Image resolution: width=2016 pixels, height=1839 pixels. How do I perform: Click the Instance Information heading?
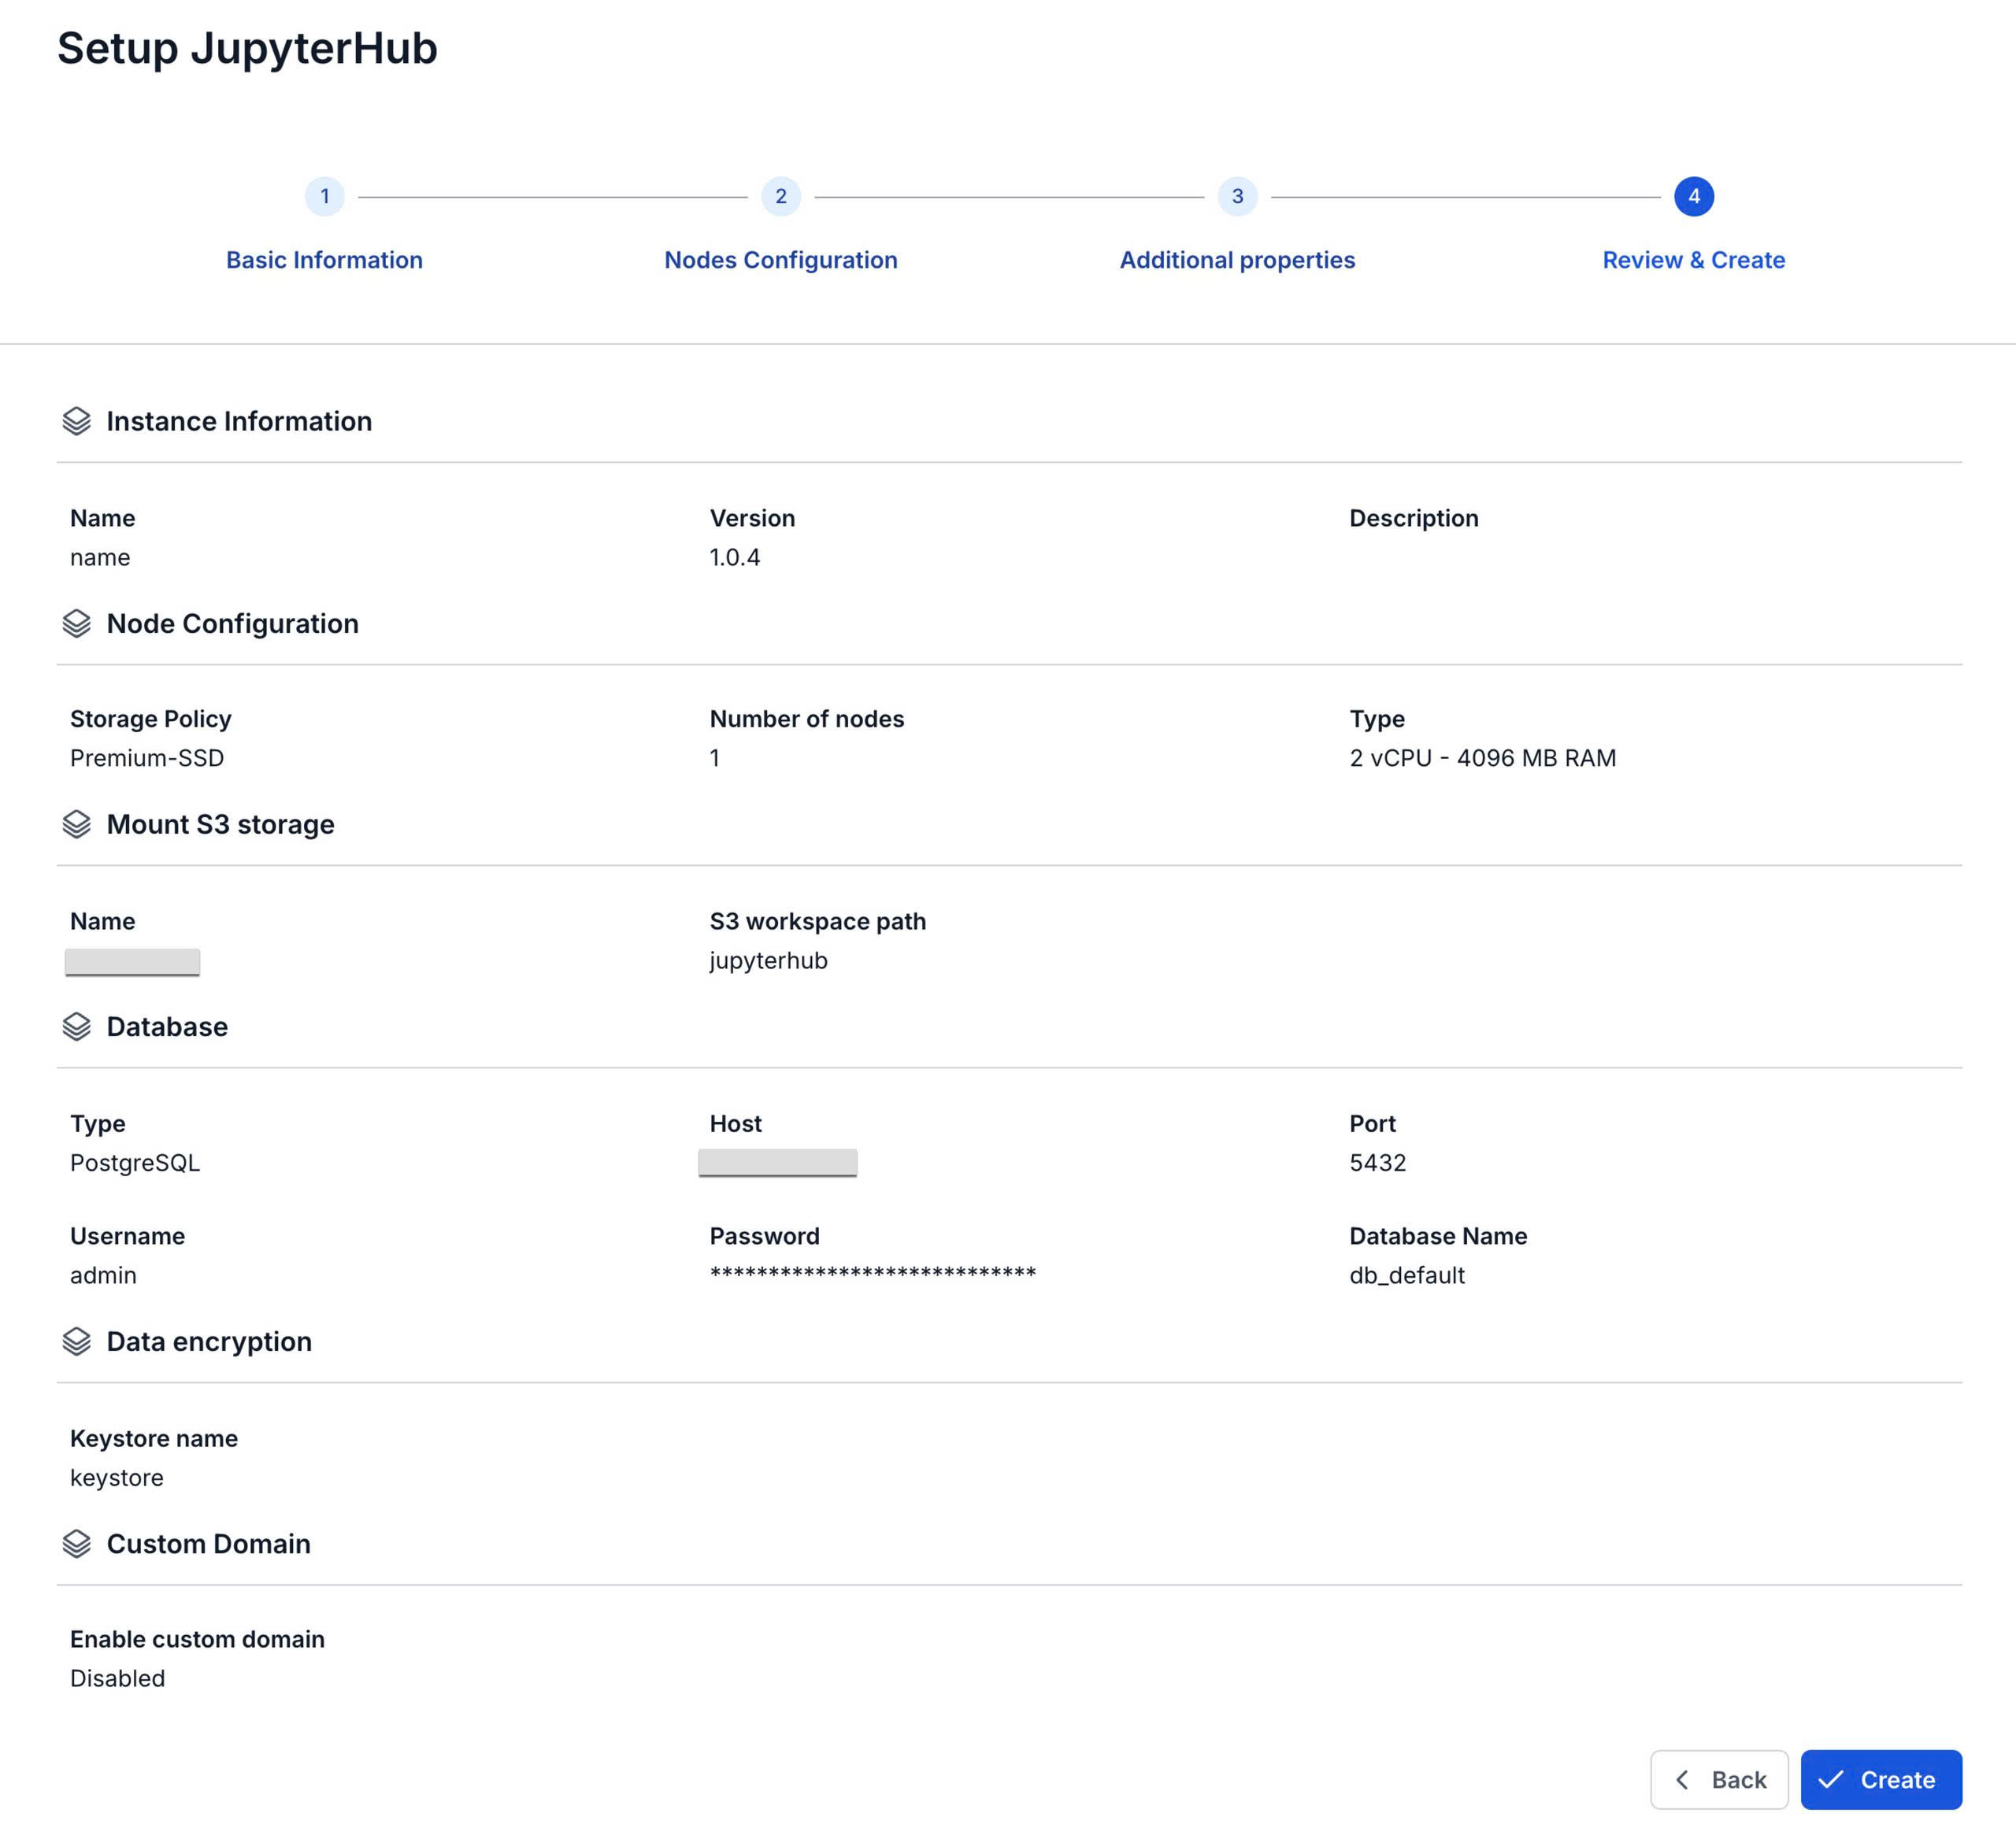[x=239, y=422]
